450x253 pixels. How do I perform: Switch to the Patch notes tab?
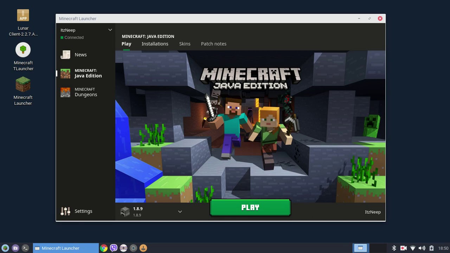point(214,44)
